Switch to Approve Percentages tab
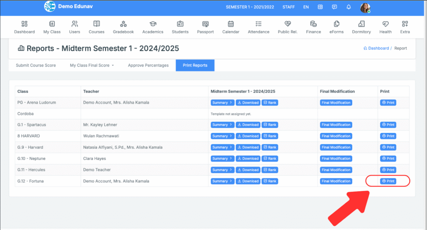 click(148, 65)
